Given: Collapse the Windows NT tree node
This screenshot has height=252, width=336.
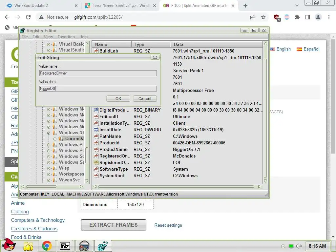Looking at the screenshot, I should [x=49, y=133].
